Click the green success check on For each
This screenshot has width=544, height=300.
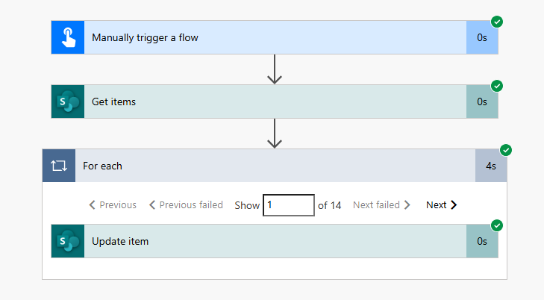(x=506, y=150)
